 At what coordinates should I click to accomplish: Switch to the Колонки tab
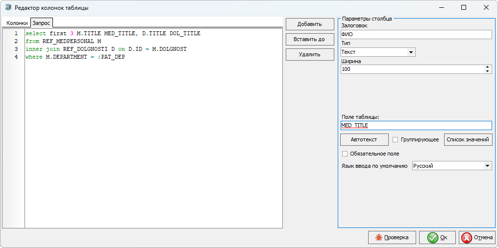click(x=17, y=23)
